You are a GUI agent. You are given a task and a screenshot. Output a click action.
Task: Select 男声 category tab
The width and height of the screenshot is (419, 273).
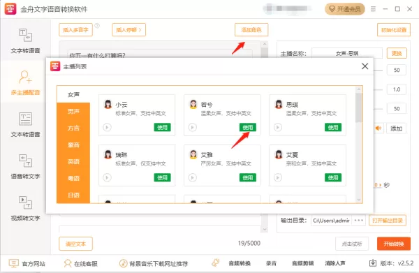[x=73, y=111]
